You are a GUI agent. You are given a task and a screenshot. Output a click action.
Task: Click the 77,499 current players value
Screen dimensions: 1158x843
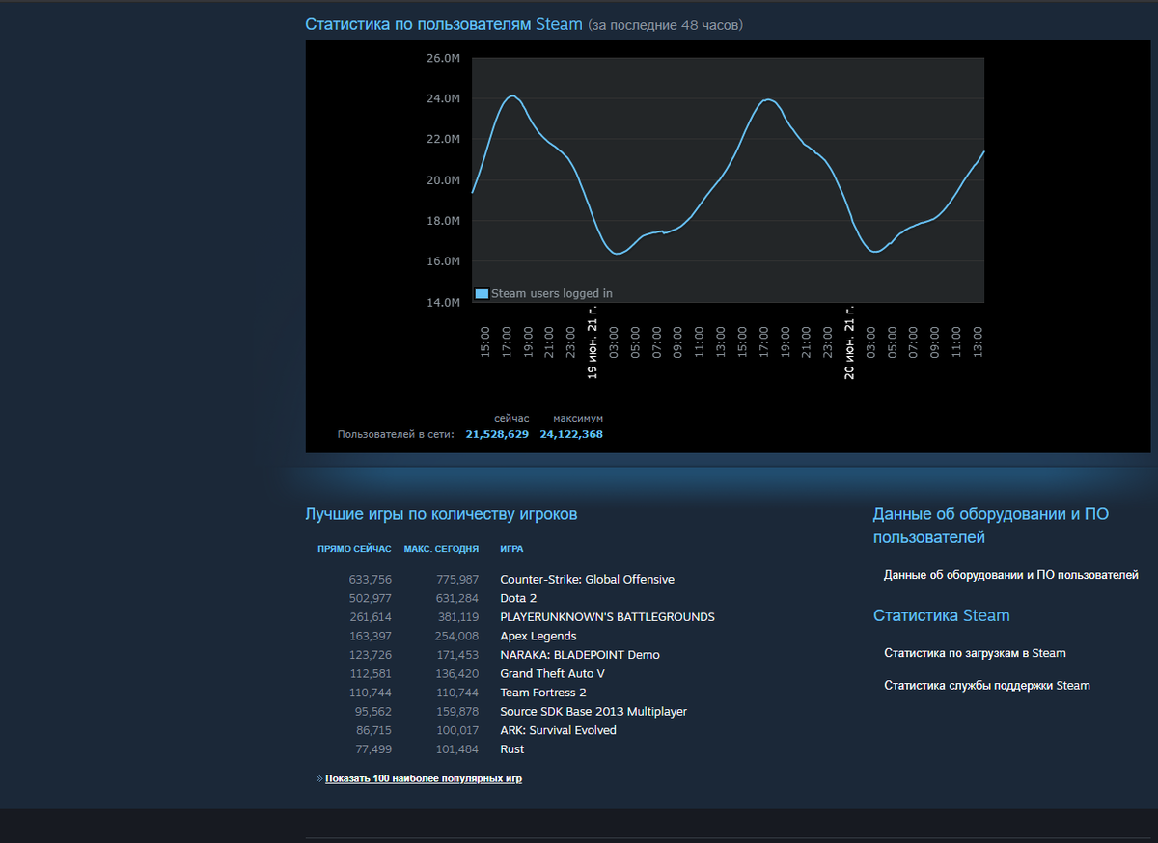tap(373, 749)
